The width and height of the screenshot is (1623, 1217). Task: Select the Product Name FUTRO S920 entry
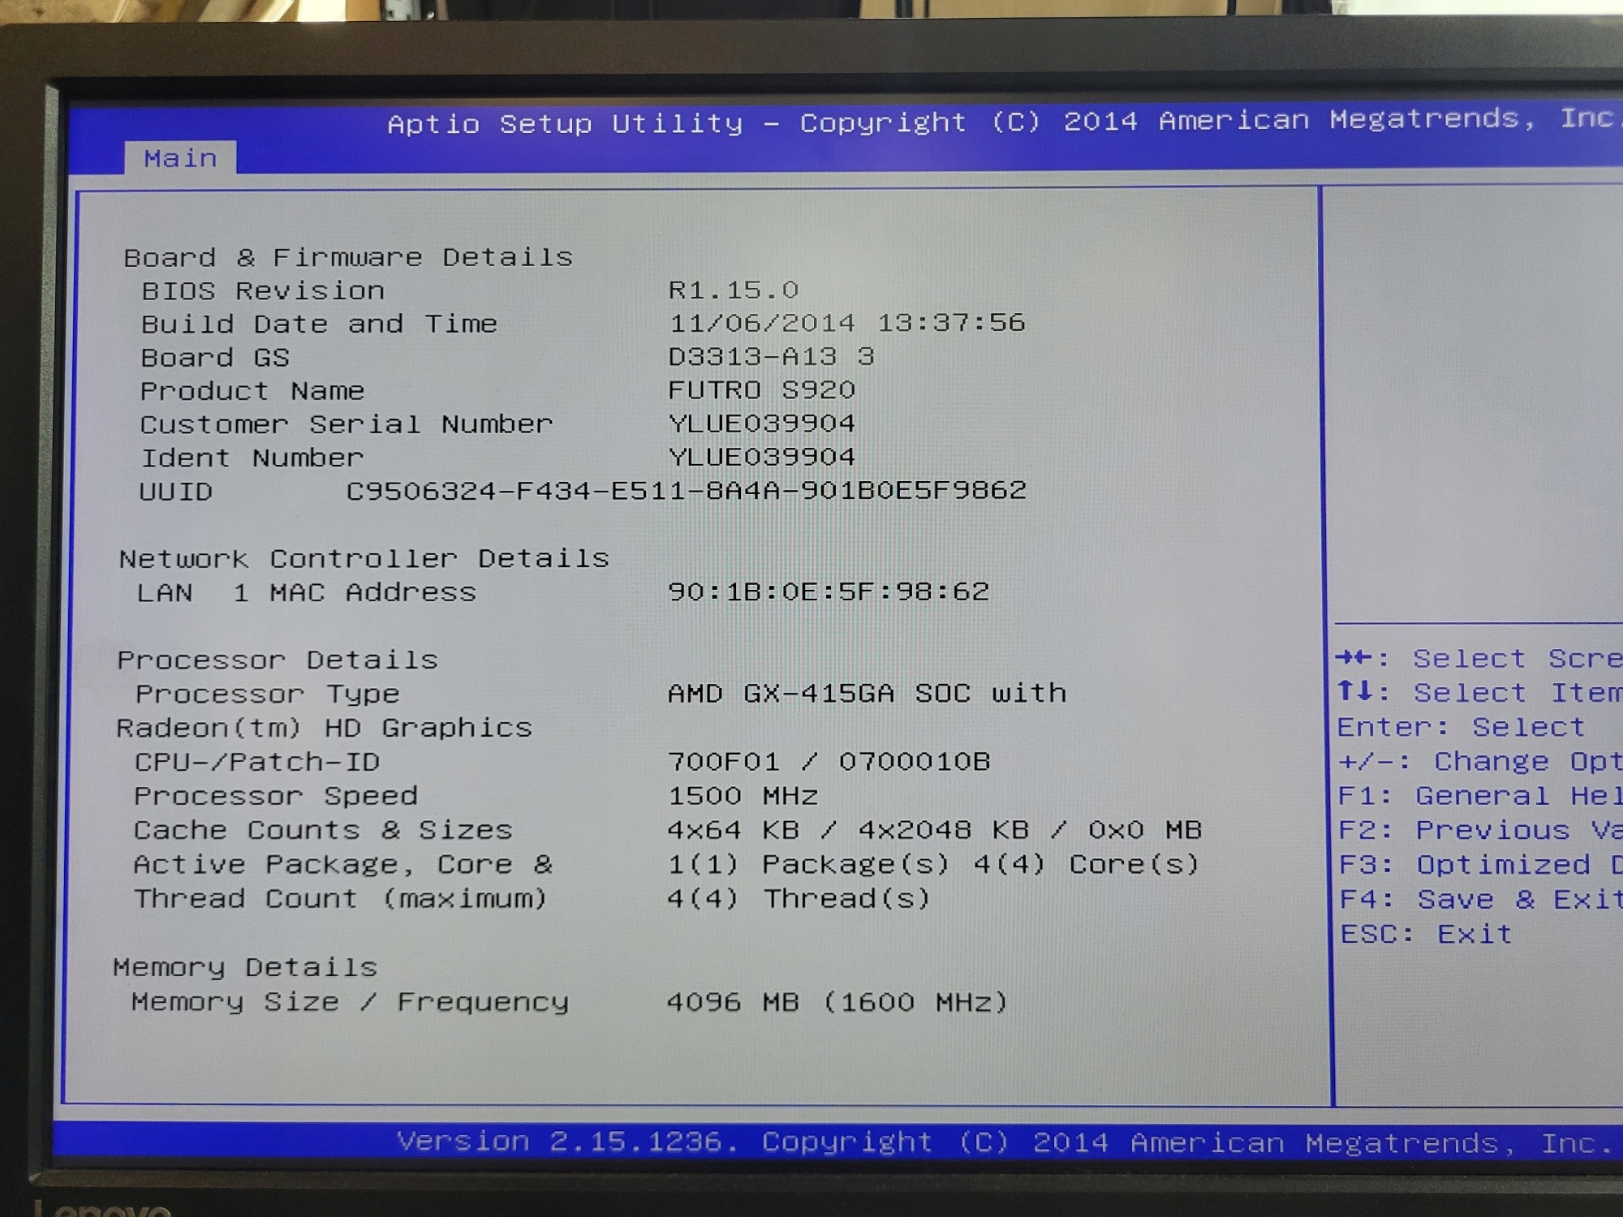pos(760,390)
